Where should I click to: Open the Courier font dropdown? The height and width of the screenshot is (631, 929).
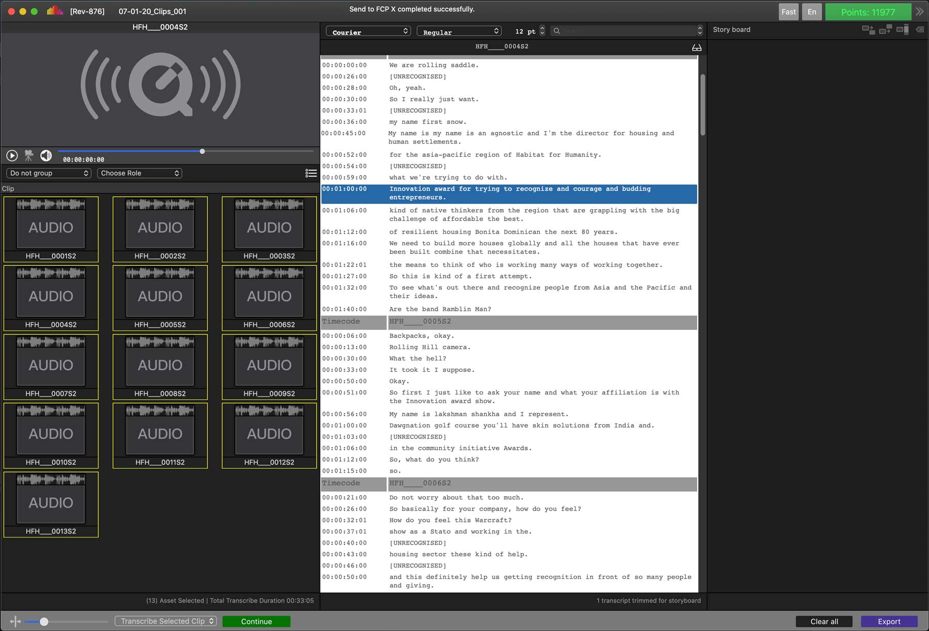click(x=369, y=31)
